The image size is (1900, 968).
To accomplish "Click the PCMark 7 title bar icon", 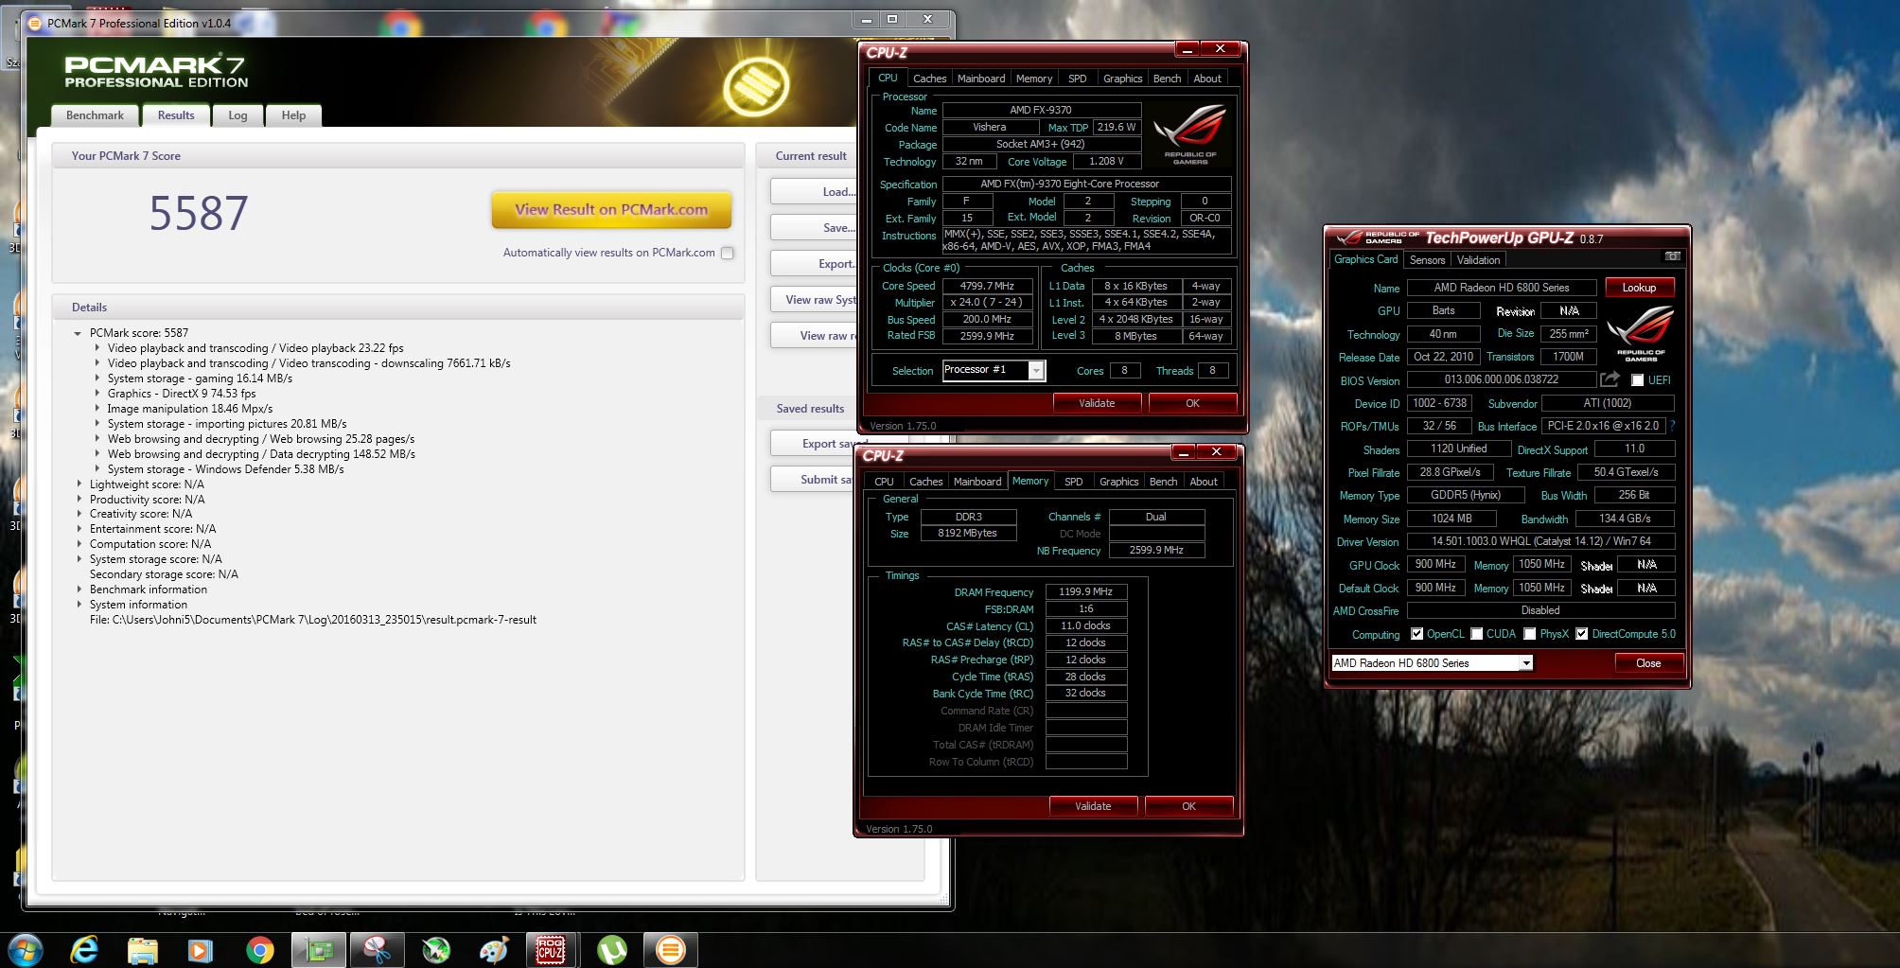I will tap(36, 23).
